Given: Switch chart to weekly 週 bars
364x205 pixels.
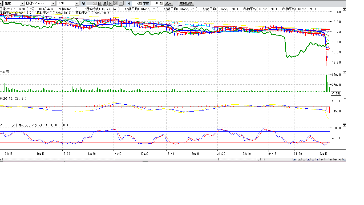Looking at the screenshot, I should click(x=105, y=3).
